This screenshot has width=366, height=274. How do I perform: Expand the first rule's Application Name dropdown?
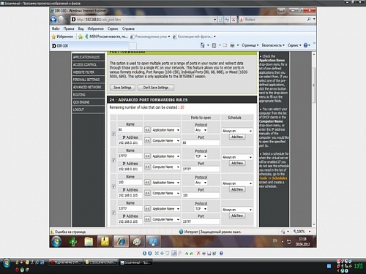tap(165, 130)
